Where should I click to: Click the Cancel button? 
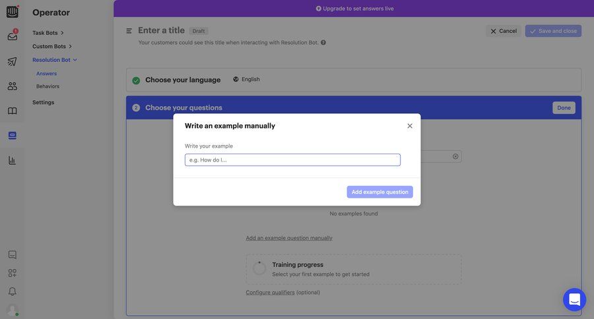[x=504, y=31]
